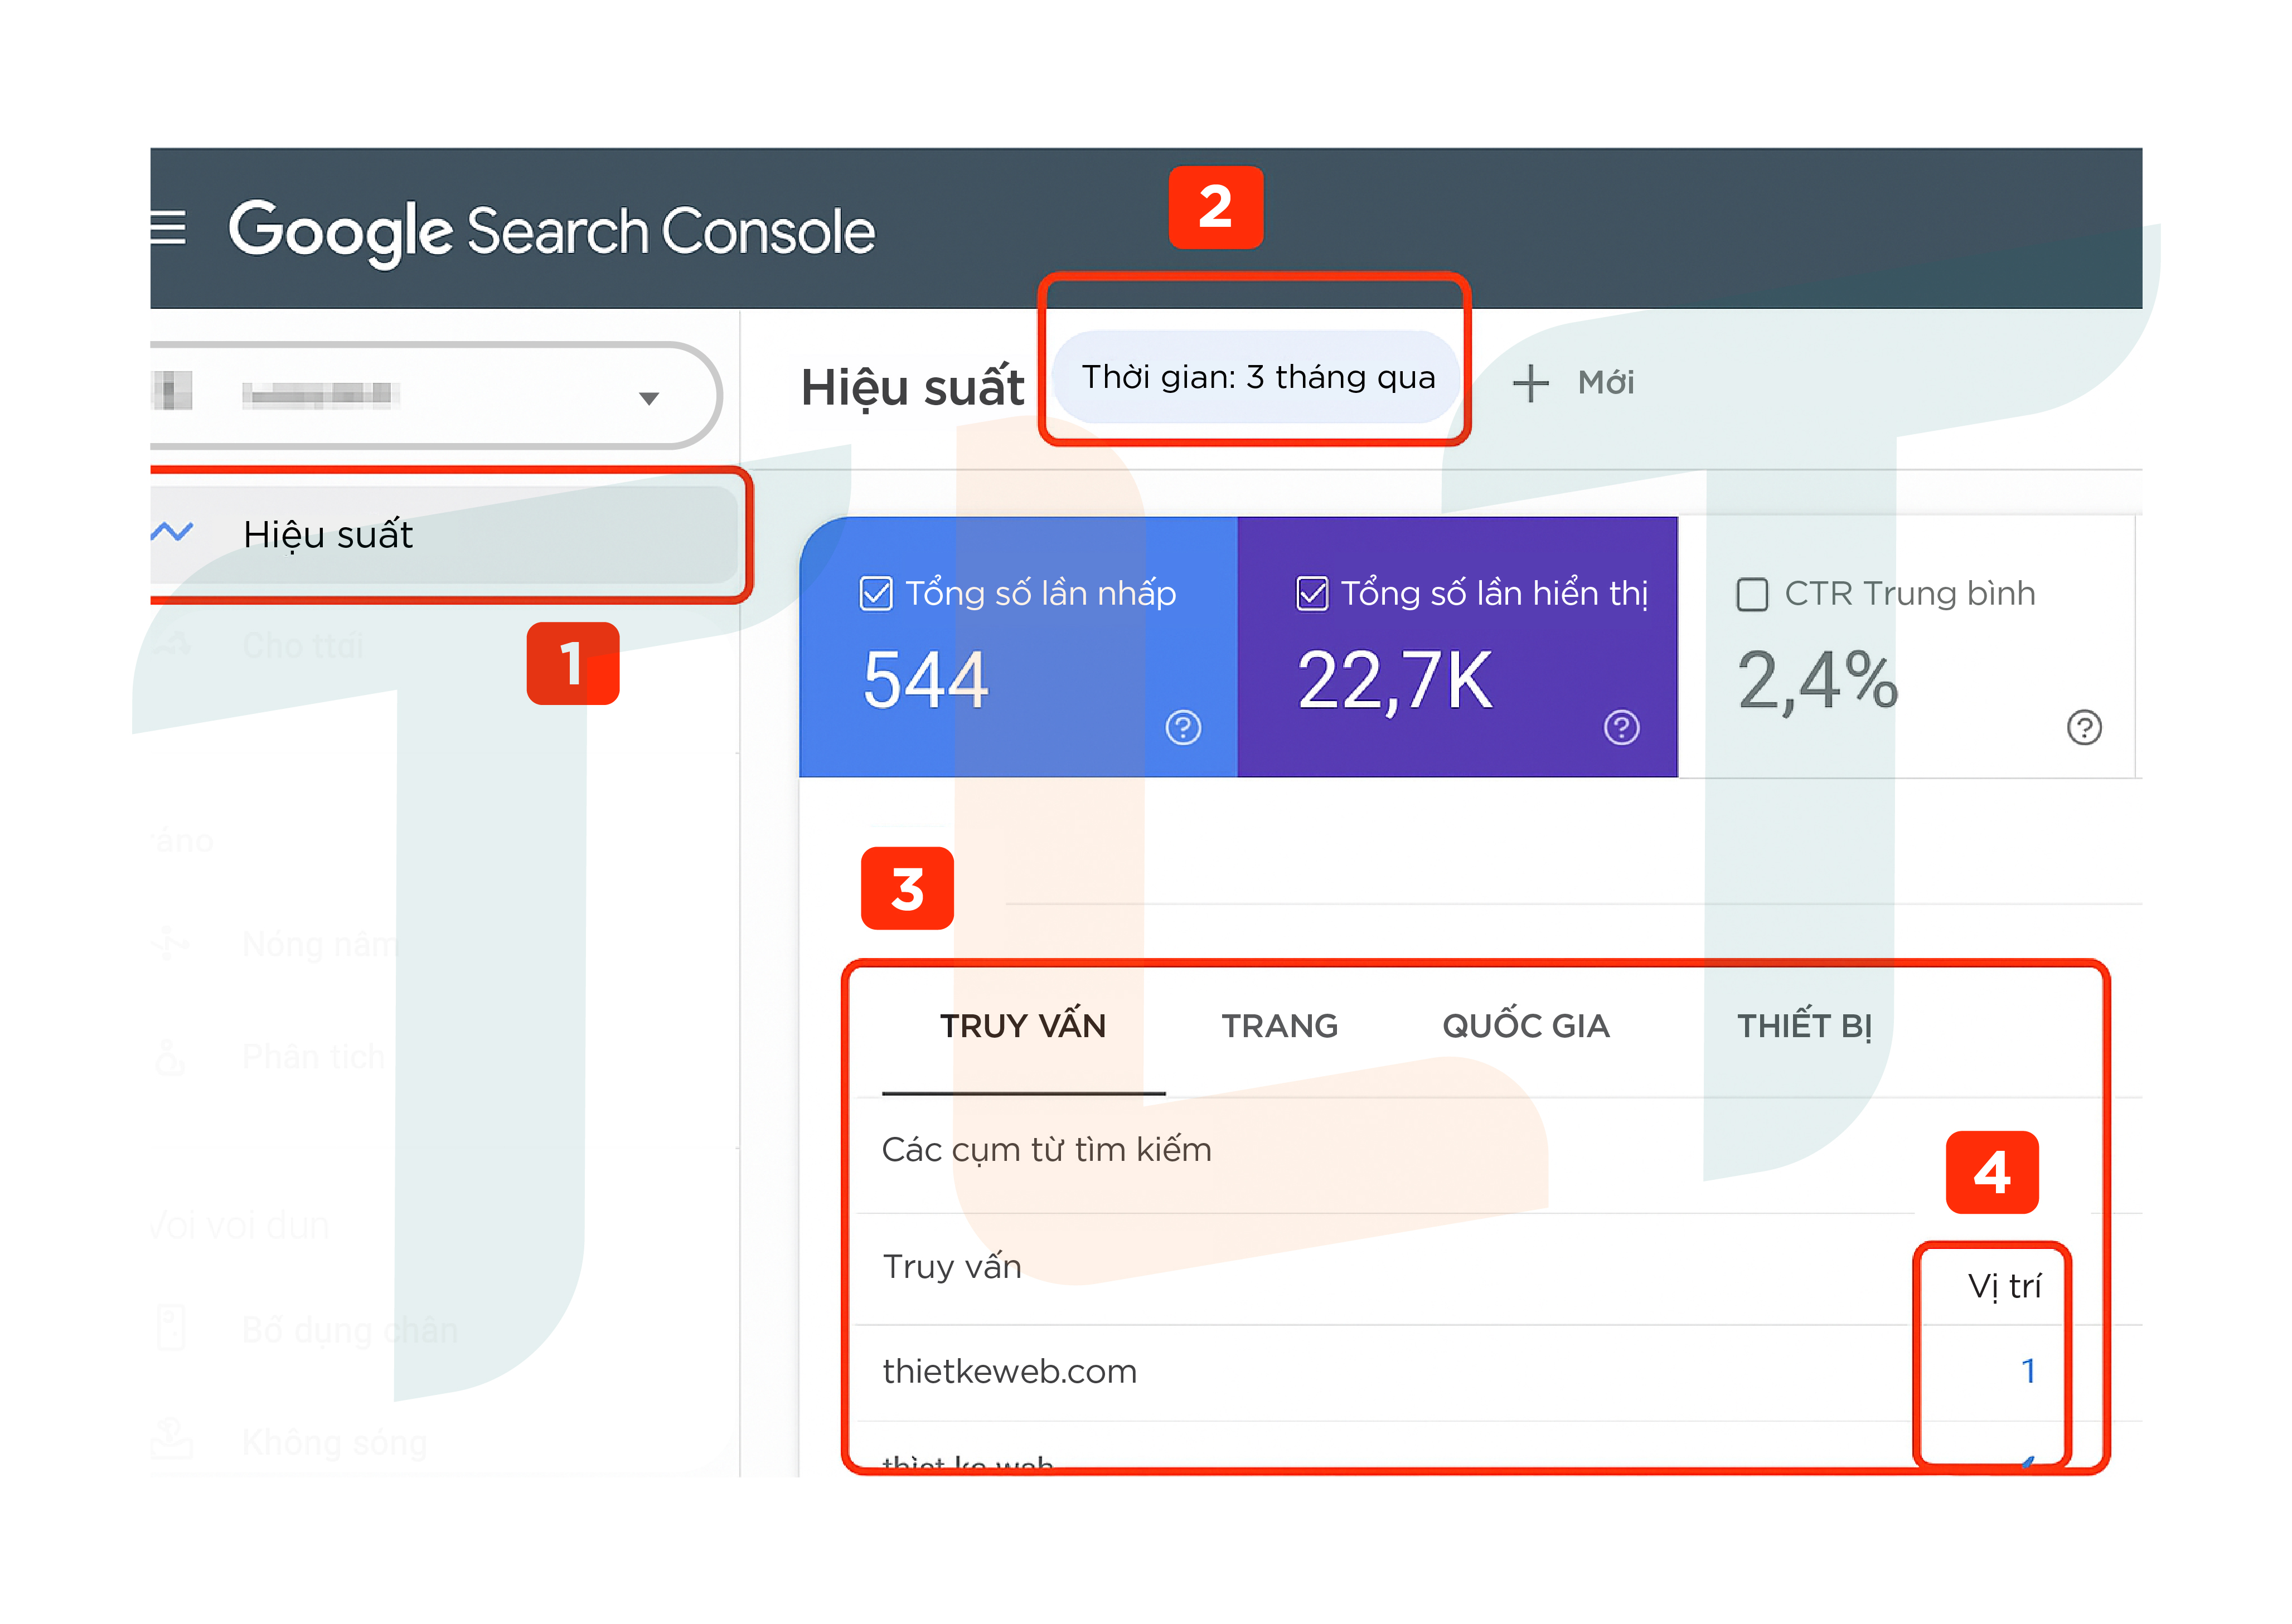
Task: Open the help tooltip on Tổng số lần hiển thị
Action: tap(1621, 729)
